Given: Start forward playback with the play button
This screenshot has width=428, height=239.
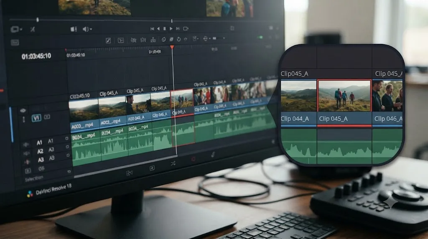Looking at the screenshot, I should pos(171,29).
